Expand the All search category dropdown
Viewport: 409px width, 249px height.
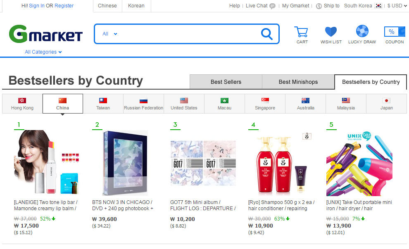110,34
